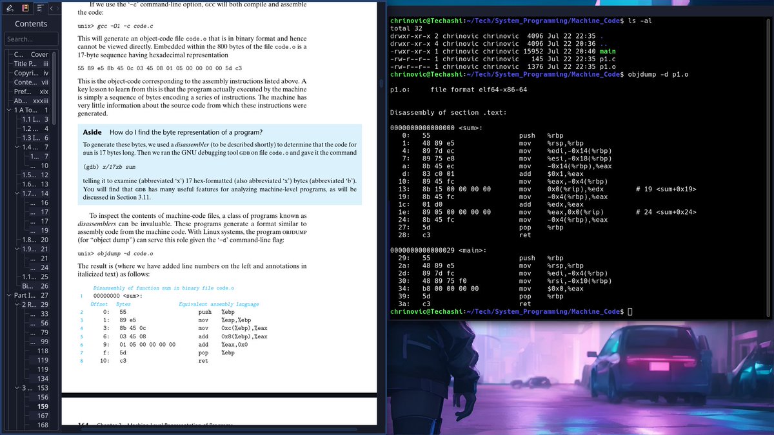Go forward with the right chevron arrow

pyautogui.click(x=59, y=8)
